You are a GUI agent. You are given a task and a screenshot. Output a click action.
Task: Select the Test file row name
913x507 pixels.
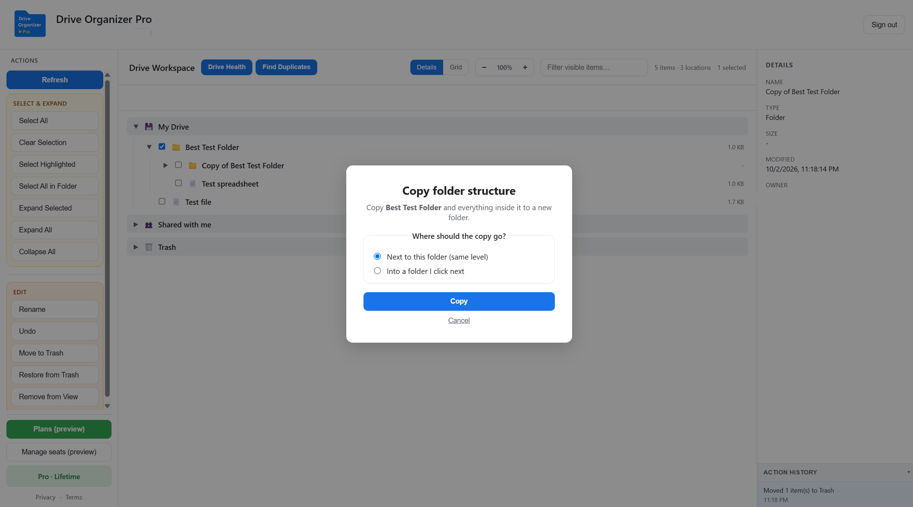click(x=198, y=202)
